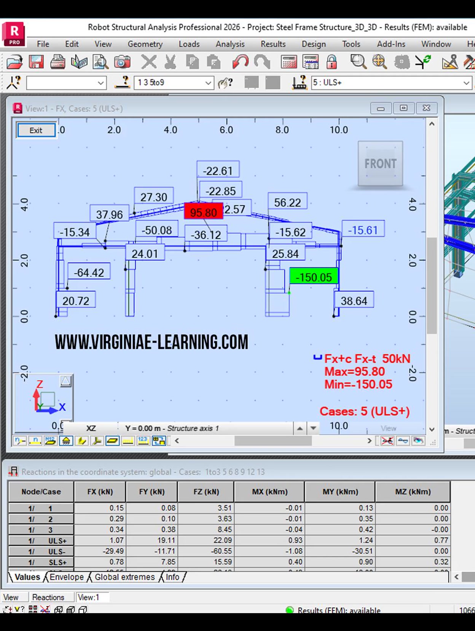Toggle supports display icon
475x631 pixels.
(66, 441)
